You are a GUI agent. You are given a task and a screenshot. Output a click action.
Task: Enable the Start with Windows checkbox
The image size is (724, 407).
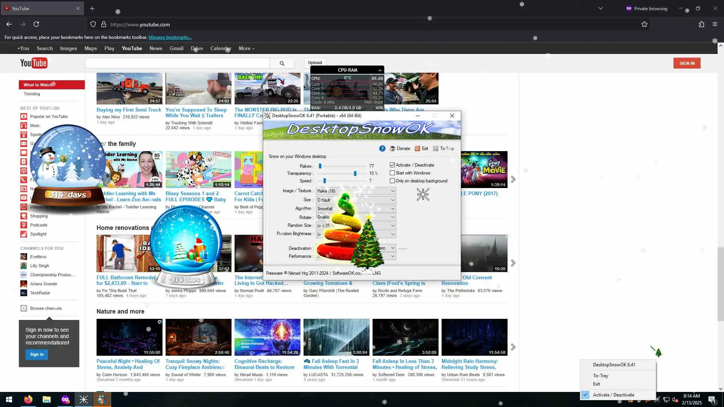pos(392,173)
